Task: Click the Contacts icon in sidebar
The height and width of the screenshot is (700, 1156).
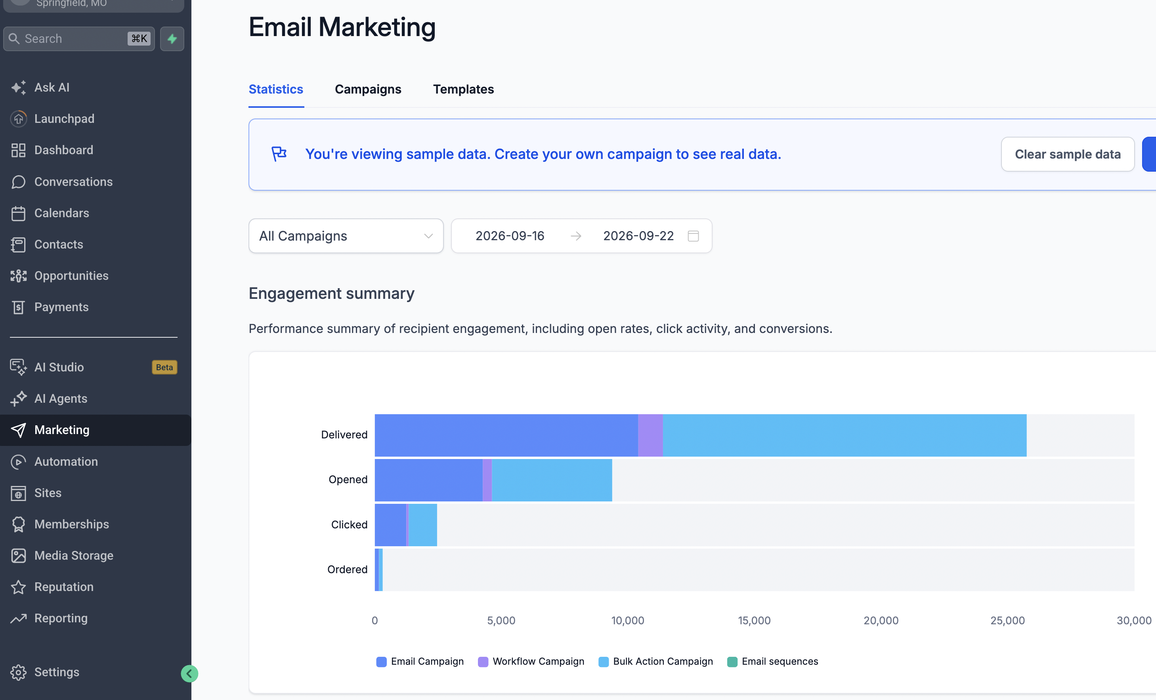Action: tap(18, 245)
